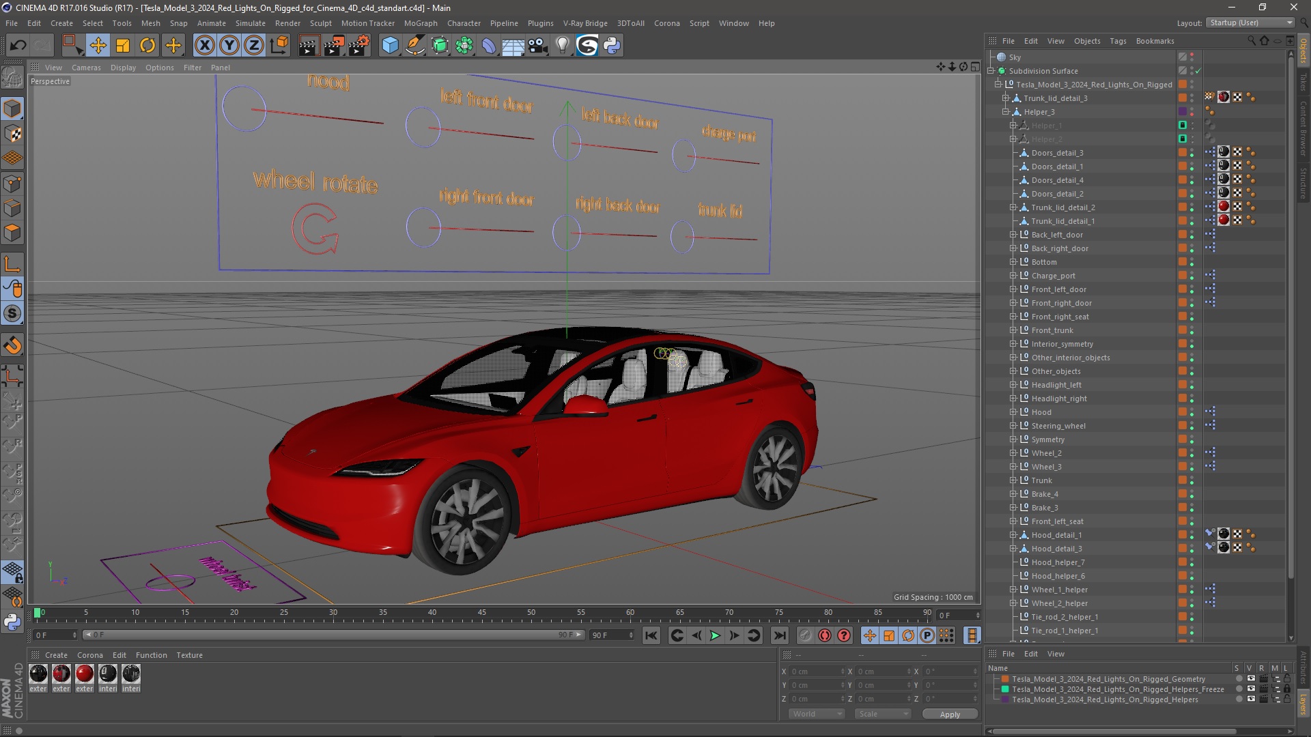Go to end of animation
This screenshot has width=1311, height=737.
[x=779, y=635]
